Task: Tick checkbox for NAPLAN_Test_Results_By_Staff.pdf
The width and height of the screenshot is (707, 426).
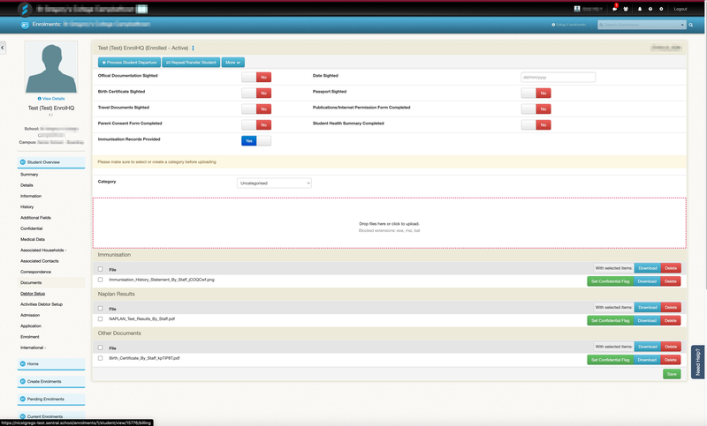Action: [x=100, y=318]
